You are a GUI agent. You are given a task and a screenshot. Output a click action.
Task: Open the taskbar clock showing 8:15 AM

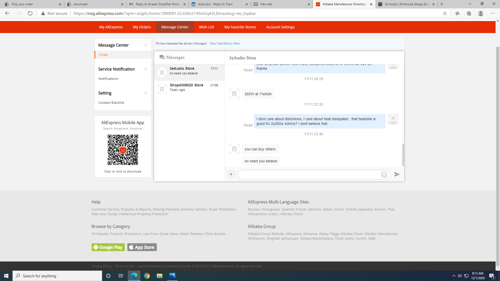pyautogui.click(x=478, y=276)
